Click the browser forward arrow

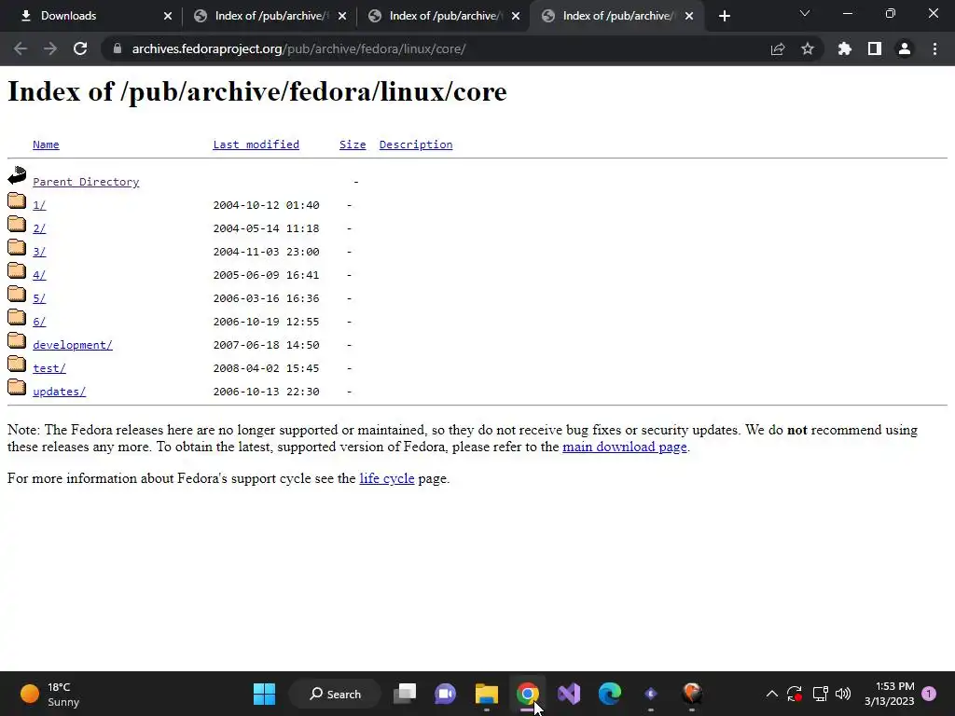(50, 48)
